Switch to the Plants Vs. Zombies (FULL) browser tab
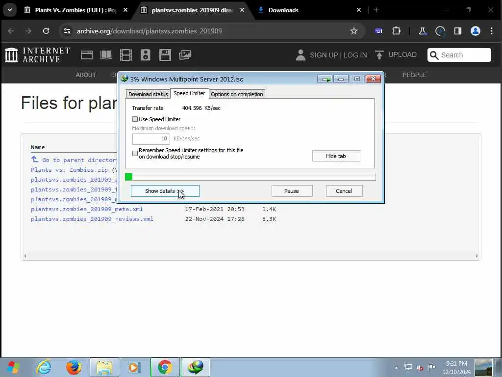 pos(75,10)
